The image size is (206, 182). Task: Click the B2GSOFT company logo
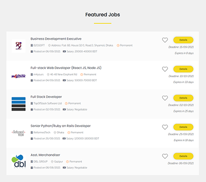(x=19, y=46)
